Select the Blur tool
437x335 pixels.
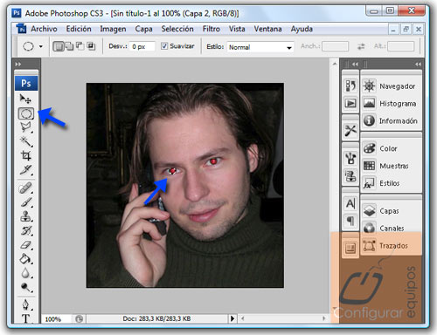pyautogui.click(x=26, y=273)
